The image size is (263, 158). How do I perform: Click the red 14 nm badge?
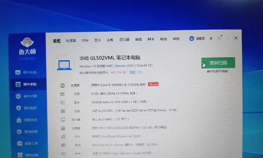click(x=153, y=84)
